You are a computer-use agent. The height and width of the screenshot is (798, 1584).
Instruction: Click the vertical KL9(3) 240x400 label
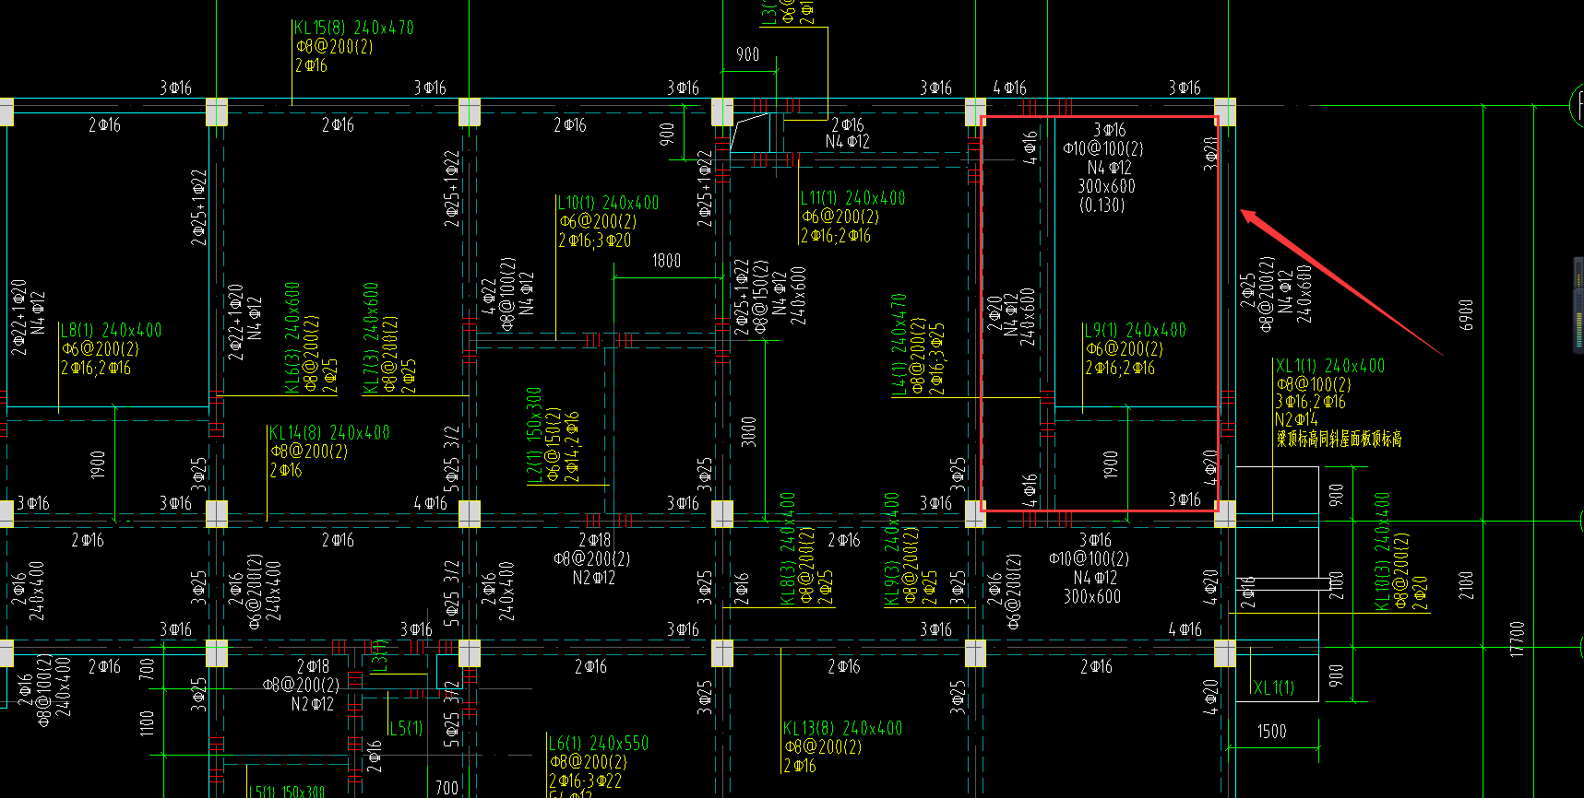pos(891,548)
